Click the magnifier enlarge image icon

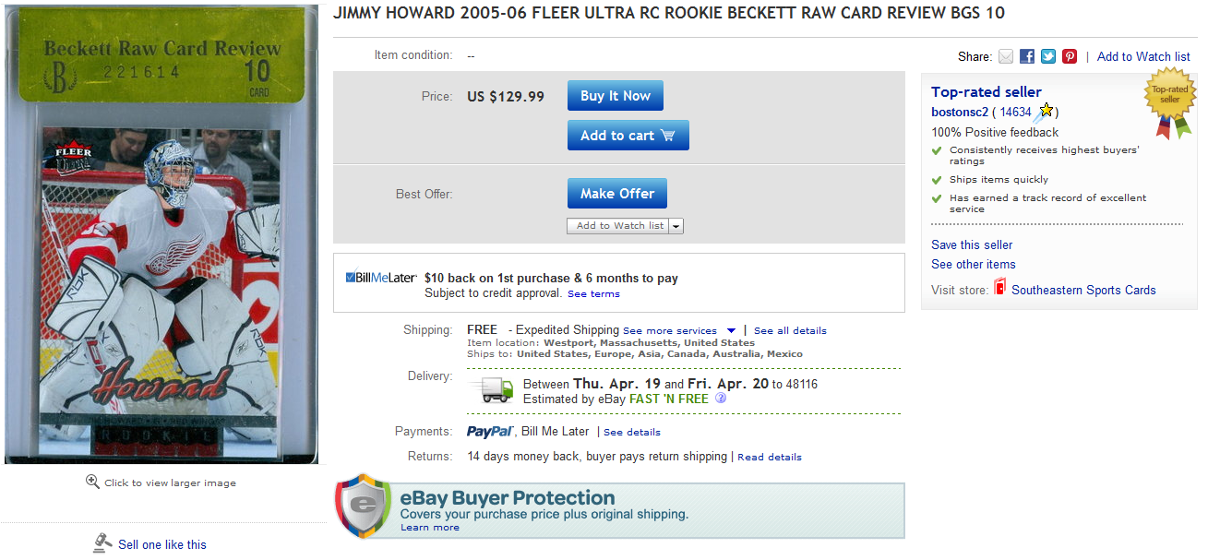pyautogui.click(x=92, y=482)
